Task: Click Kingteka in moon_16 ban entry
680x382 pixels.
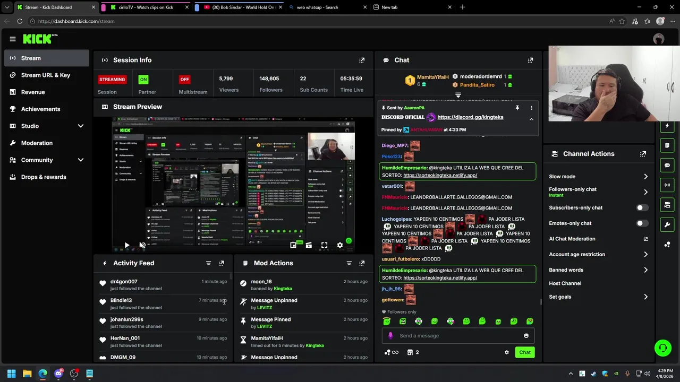Action: pos(283,289)
